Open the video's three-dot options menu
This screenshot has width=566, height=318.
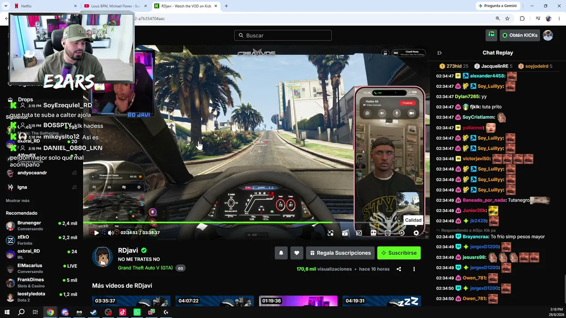coord(414,269)
